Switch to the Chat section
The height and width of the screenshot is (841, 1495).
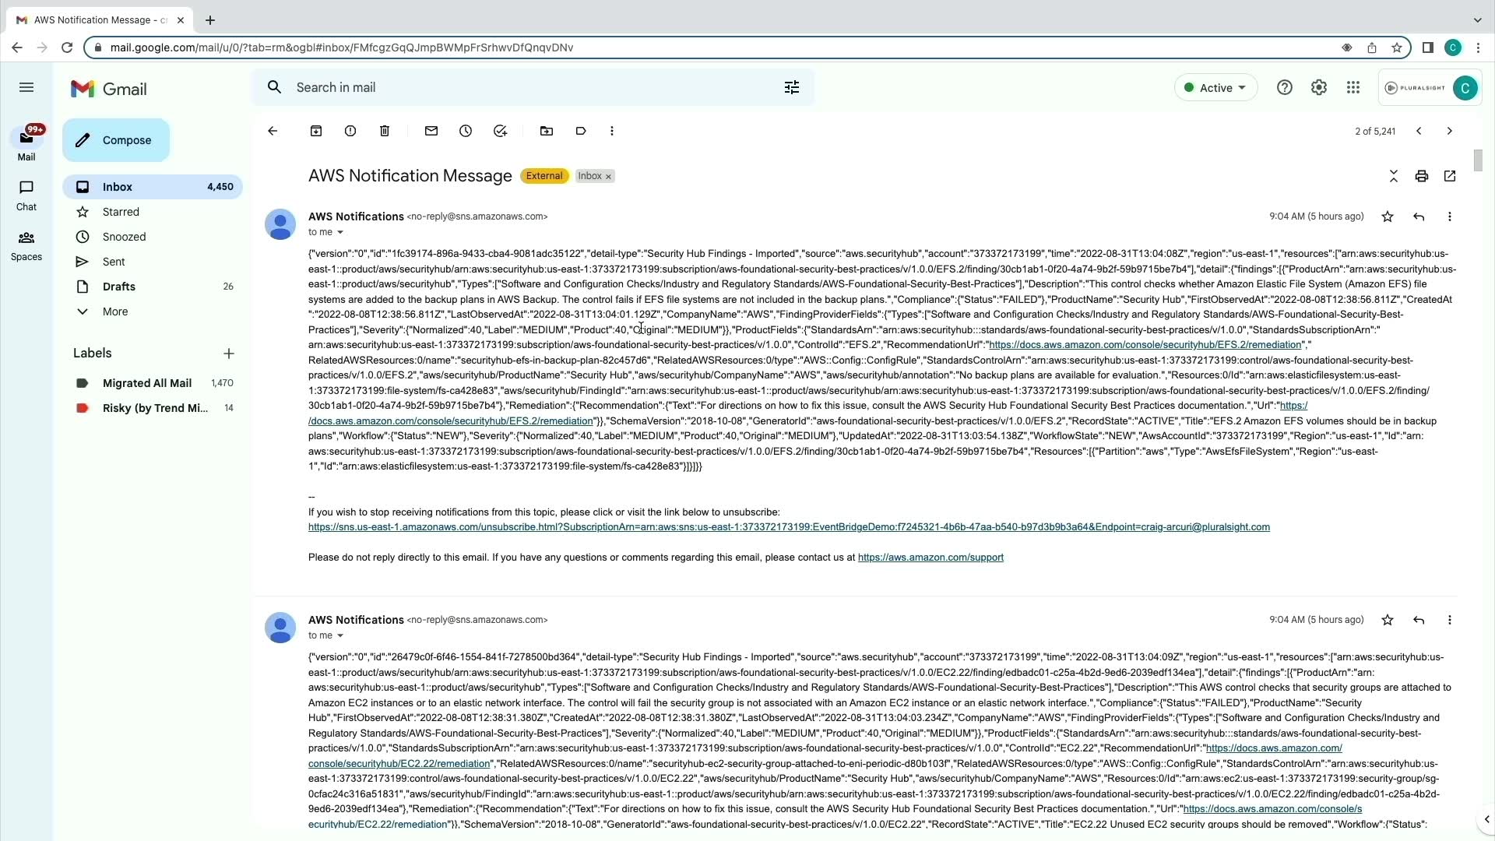[x=26, y=195]
